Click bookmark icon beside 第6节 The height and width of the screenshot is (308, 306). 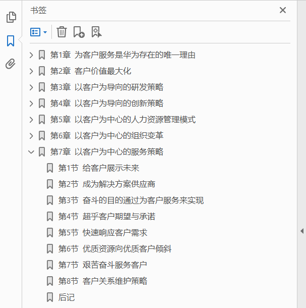pyautogui.click(x=50, y=249)
